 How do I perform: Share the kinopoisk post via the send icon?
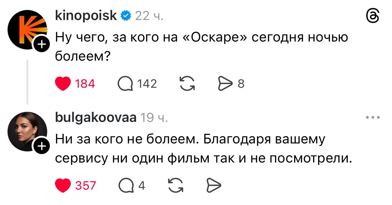coord(225,84)
